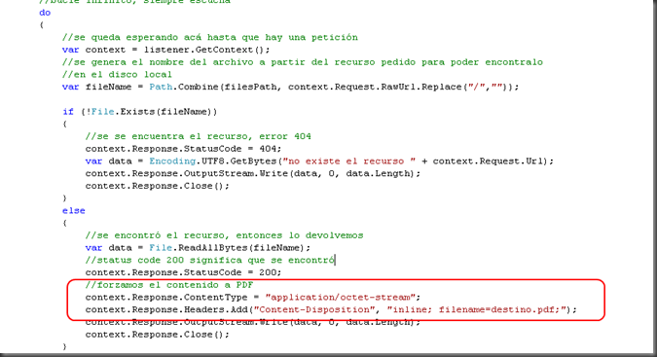657x357 pixels.
Task: Click comment '//forzamos el contenido a PDF'
Action: point(169,285)
